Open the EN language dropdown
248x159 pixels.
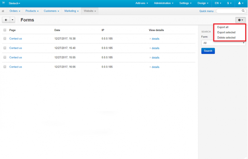click(x=218, y=3)
